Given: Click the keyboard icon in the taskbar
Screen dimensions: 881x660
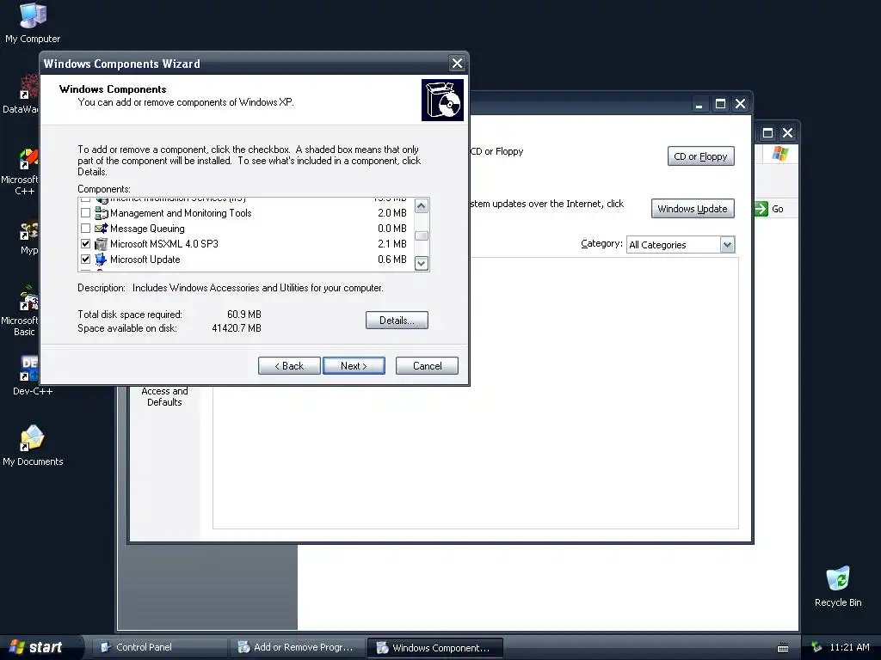Looking at the screenshot, I should point(783,648).
